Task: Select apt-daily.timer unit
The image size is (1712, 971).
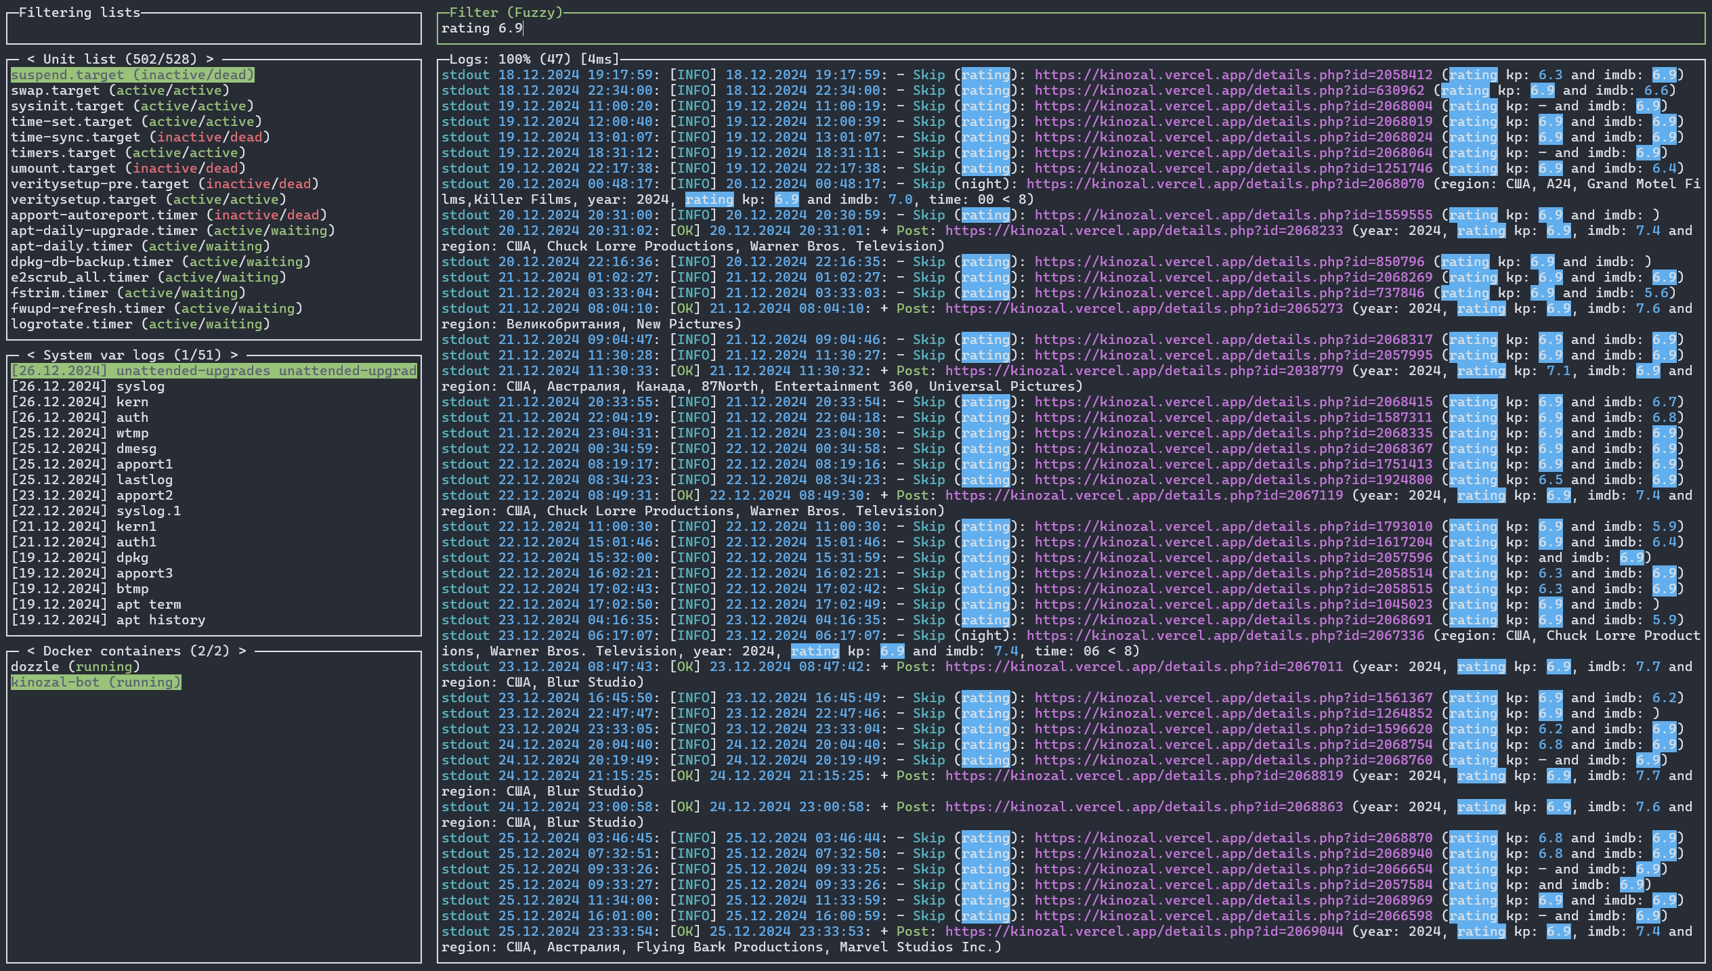Action: click(x=140, y=246)
